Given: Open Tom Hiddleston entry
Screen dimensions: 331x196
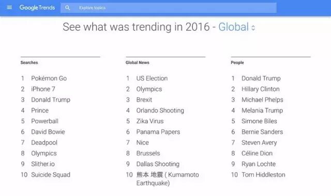Looking at the screenshot, I should point(263,175).
